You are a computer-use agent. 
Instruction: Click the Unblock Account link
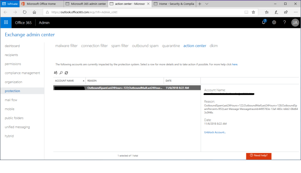point(215,132)
